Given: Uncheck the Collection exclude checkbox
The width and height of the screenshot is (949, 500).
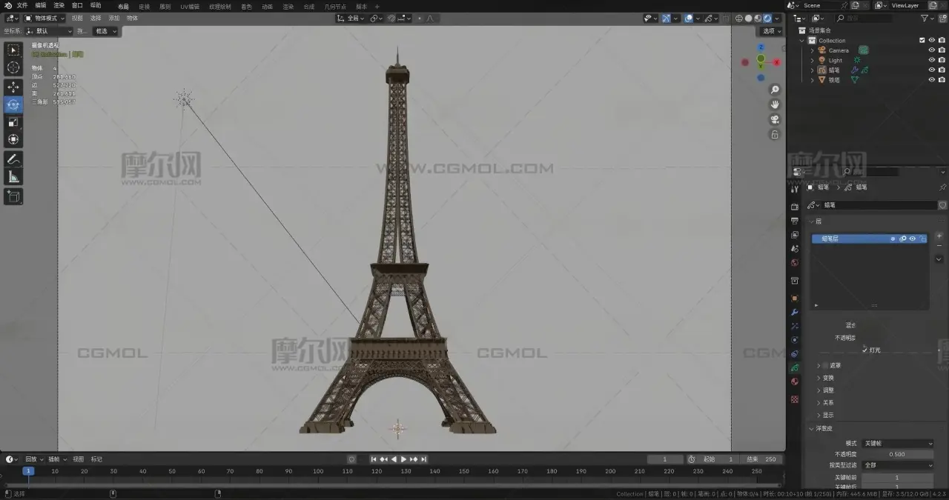Looking at the screenshot, I should click(922, 40).
